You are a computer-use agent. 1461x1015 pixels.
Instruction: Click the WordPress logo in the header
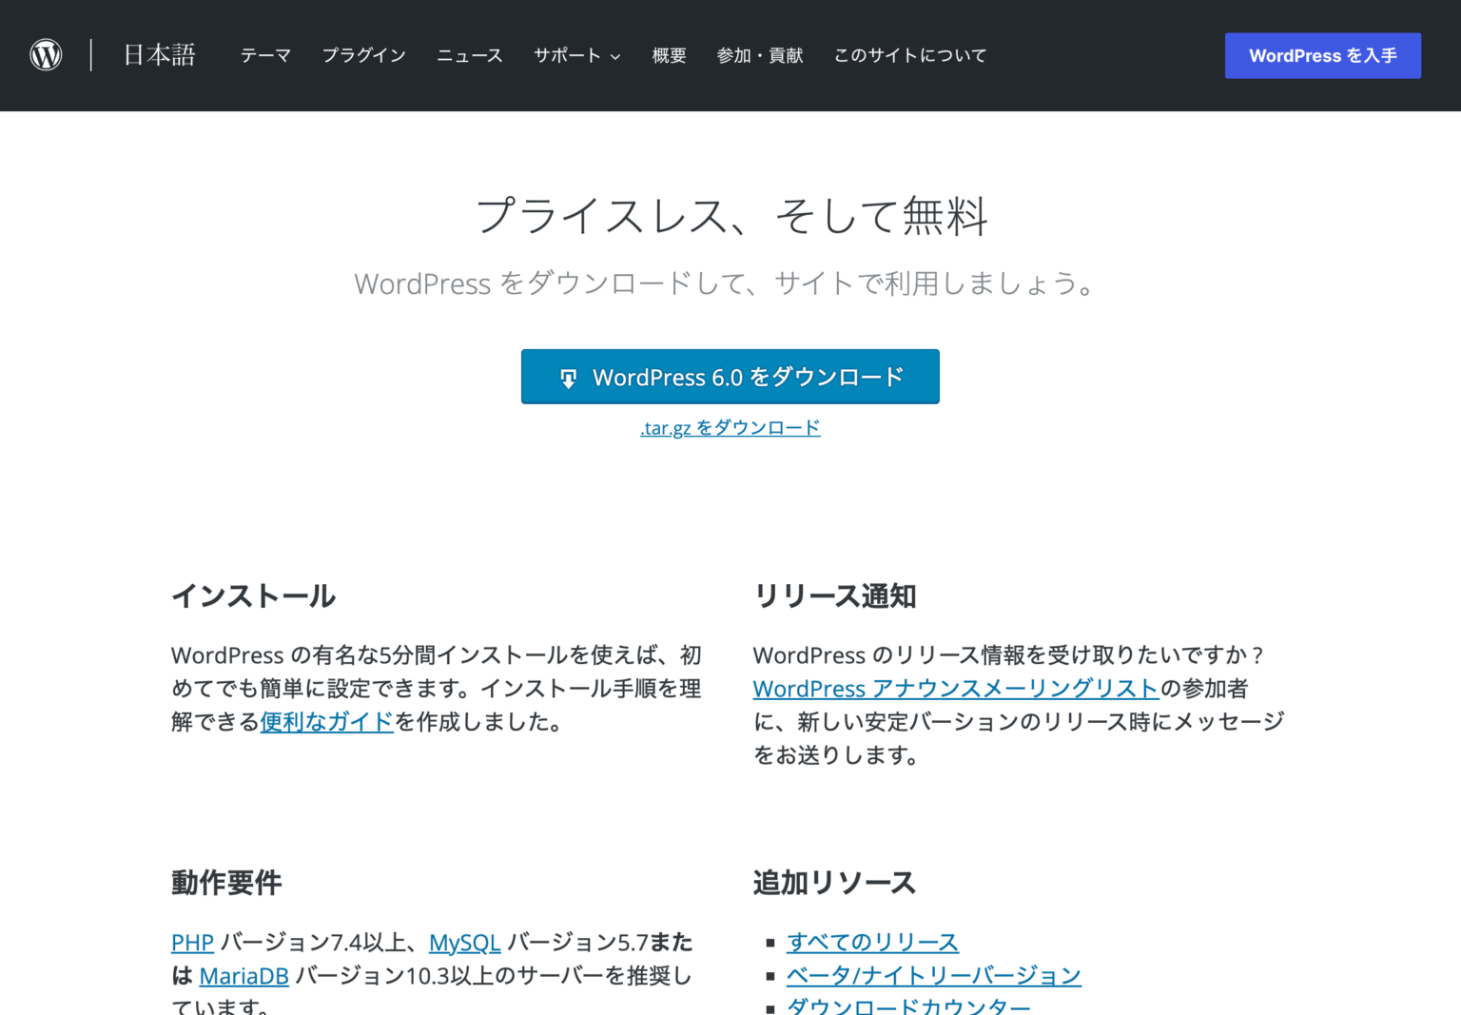[46, 54]
